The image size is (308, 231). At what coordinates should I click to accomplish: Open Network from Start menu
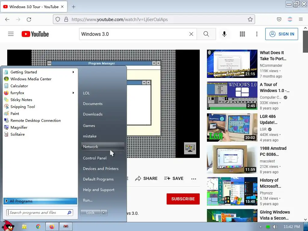[x=103, y=147]
